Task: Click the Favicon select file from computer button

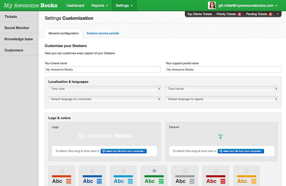Action: coord(241,151)
